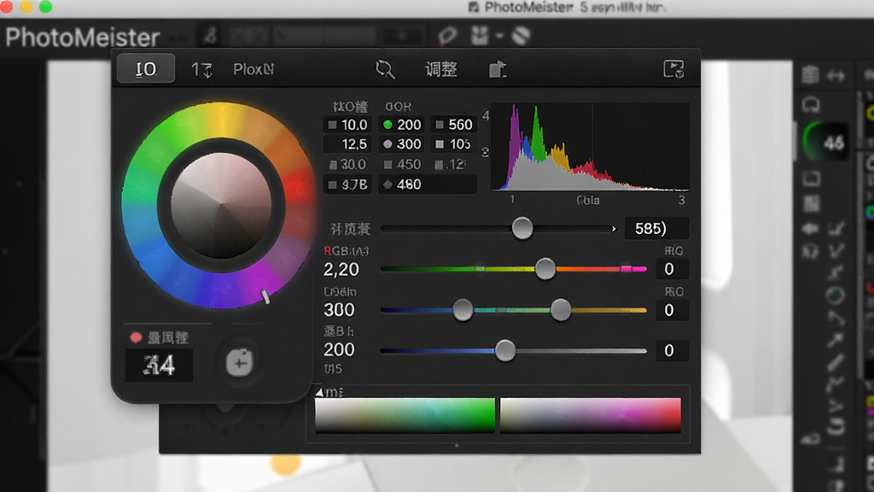Select the green 200 radio option
This screenshot has width=874, height=492.
click(387, 125)
